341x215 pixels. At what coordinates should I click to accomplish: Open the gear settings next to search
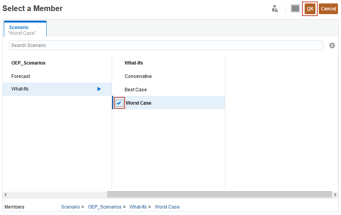(x=332, y=45)
